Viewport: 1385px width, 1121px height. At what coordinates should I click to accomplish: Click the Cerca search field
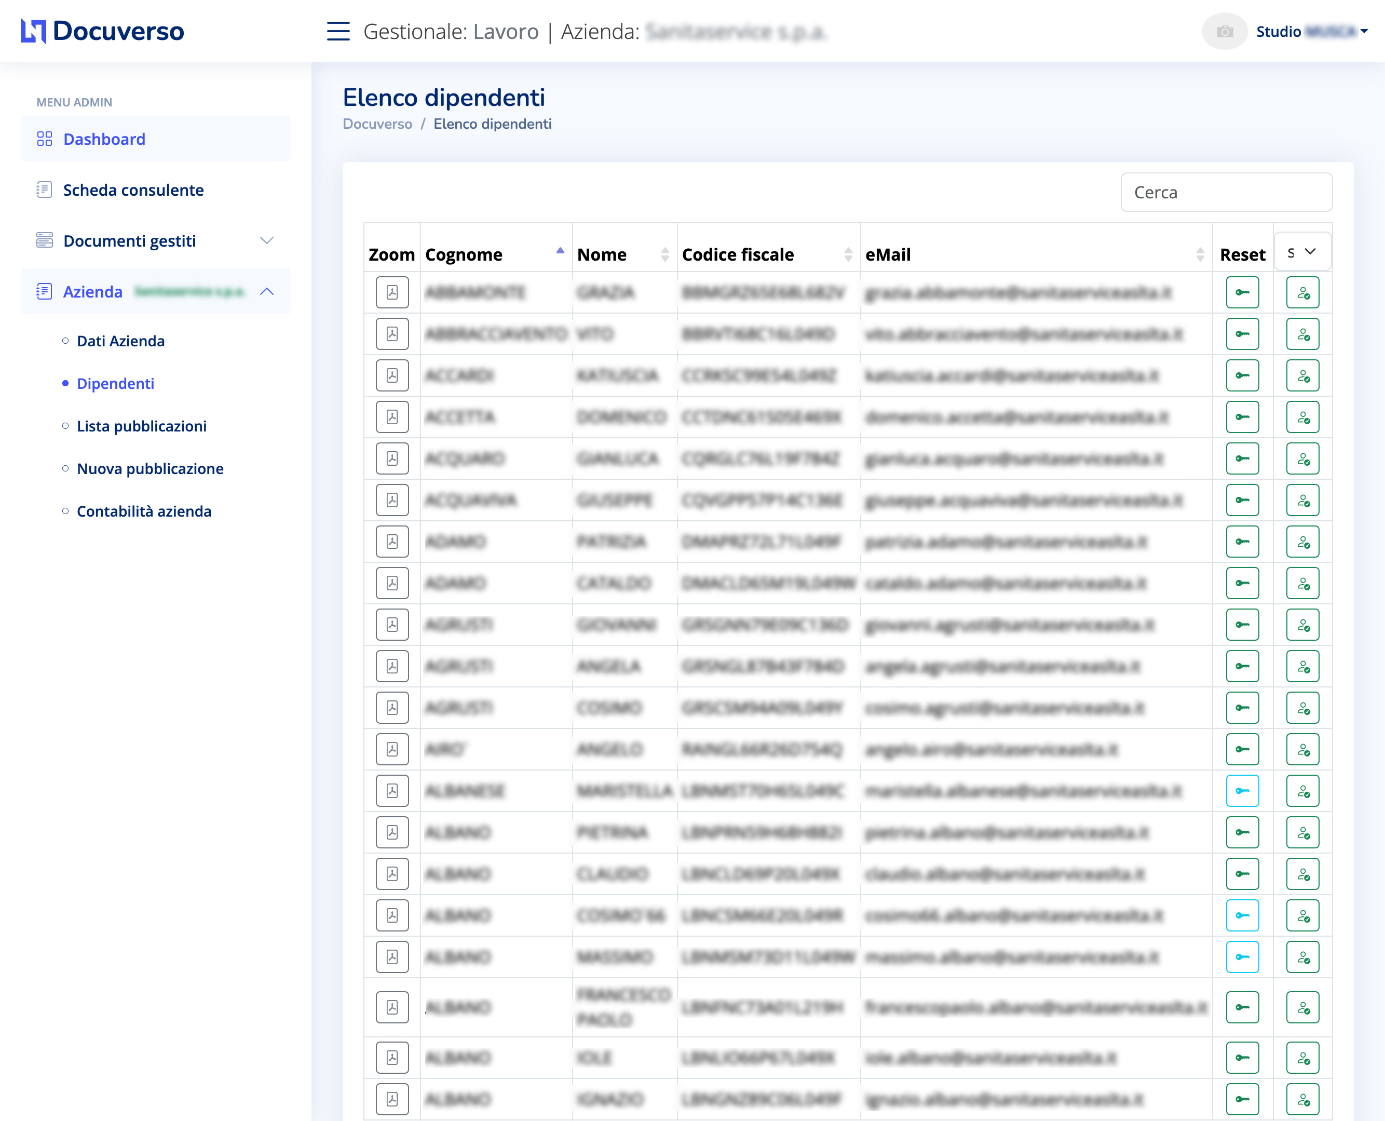click(x=1226, y=193)
